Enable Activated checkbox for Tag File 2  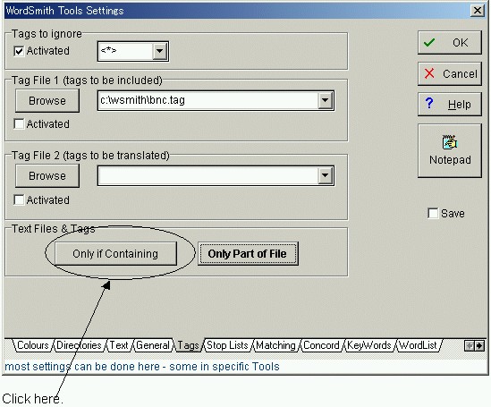(x=19, y=199)
